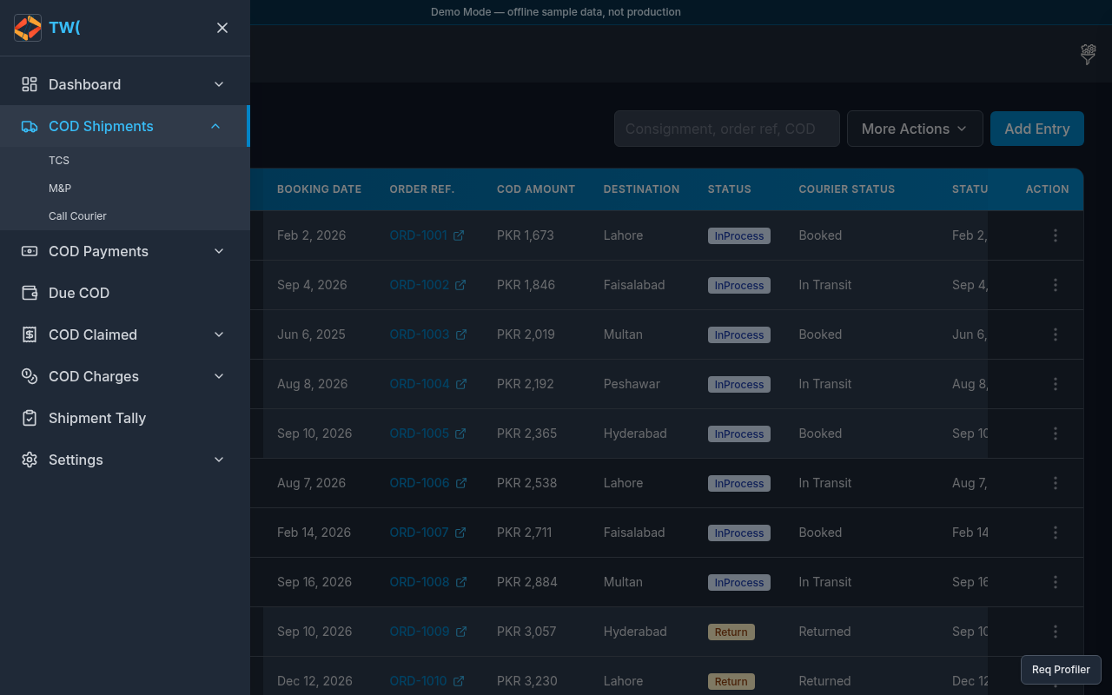Expand the COD Claimed chevron
The height and width of the screenshot is (695, 1112).
[x=219, y=334]
